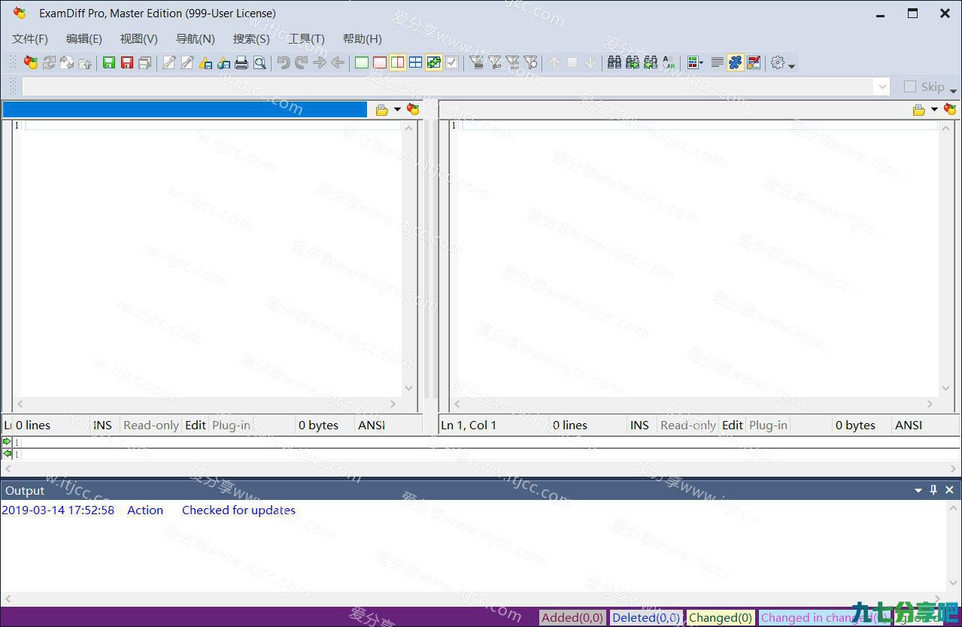Image resolution: width=962 pixels, height=627 pixels.
Task: Toggle the Skip checkbox
Action: (910, 86)
